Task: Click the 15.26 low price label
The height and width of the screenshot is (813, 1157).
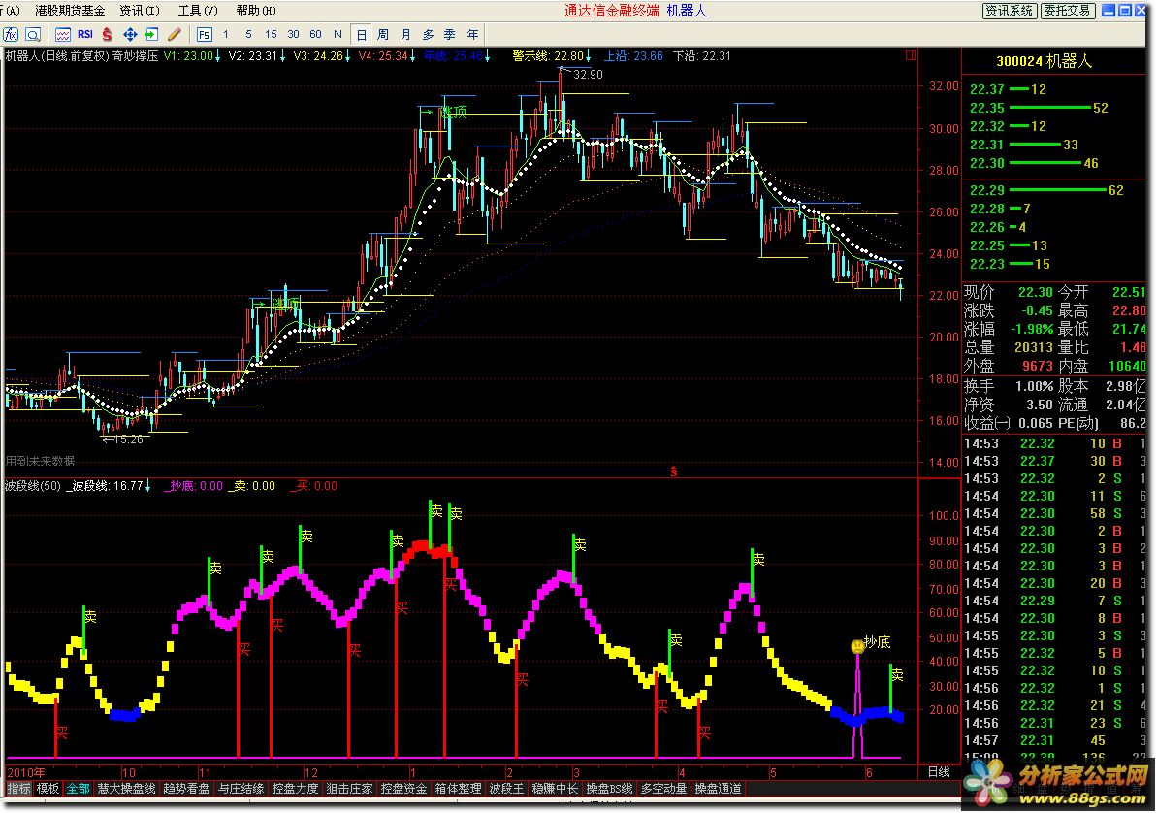Action: pyautogui.click(x=128, y=440)
